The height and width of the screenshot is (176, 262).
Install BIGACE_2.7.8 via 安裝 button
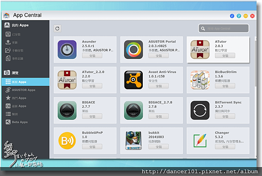click(x=159, y=116)
